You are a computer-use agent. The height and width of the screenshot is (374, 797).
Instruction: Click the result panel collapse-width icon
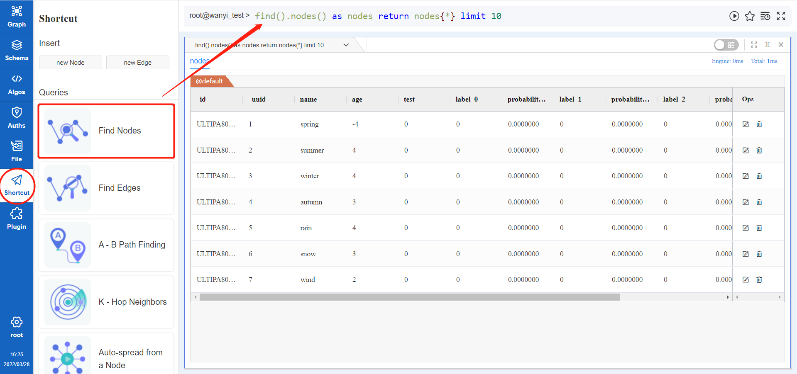[768, 44]
